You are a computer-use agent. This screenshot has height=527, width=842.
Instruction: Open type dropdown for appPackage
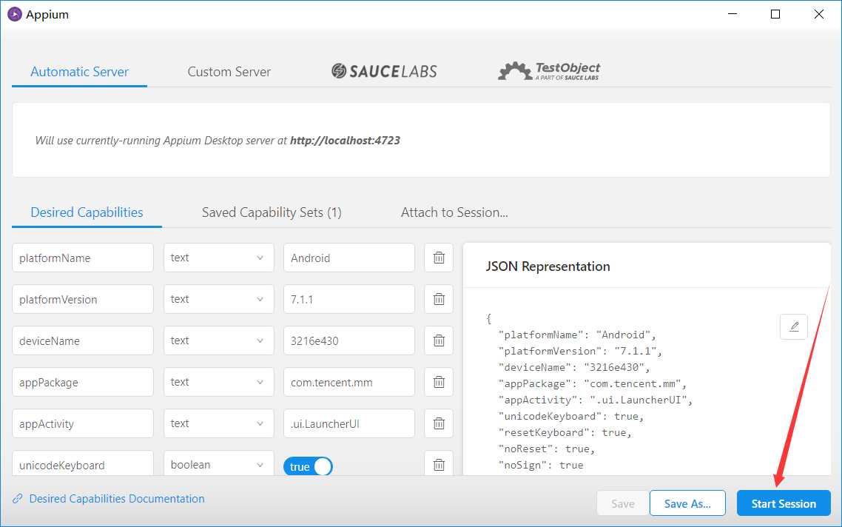point(218,382)
